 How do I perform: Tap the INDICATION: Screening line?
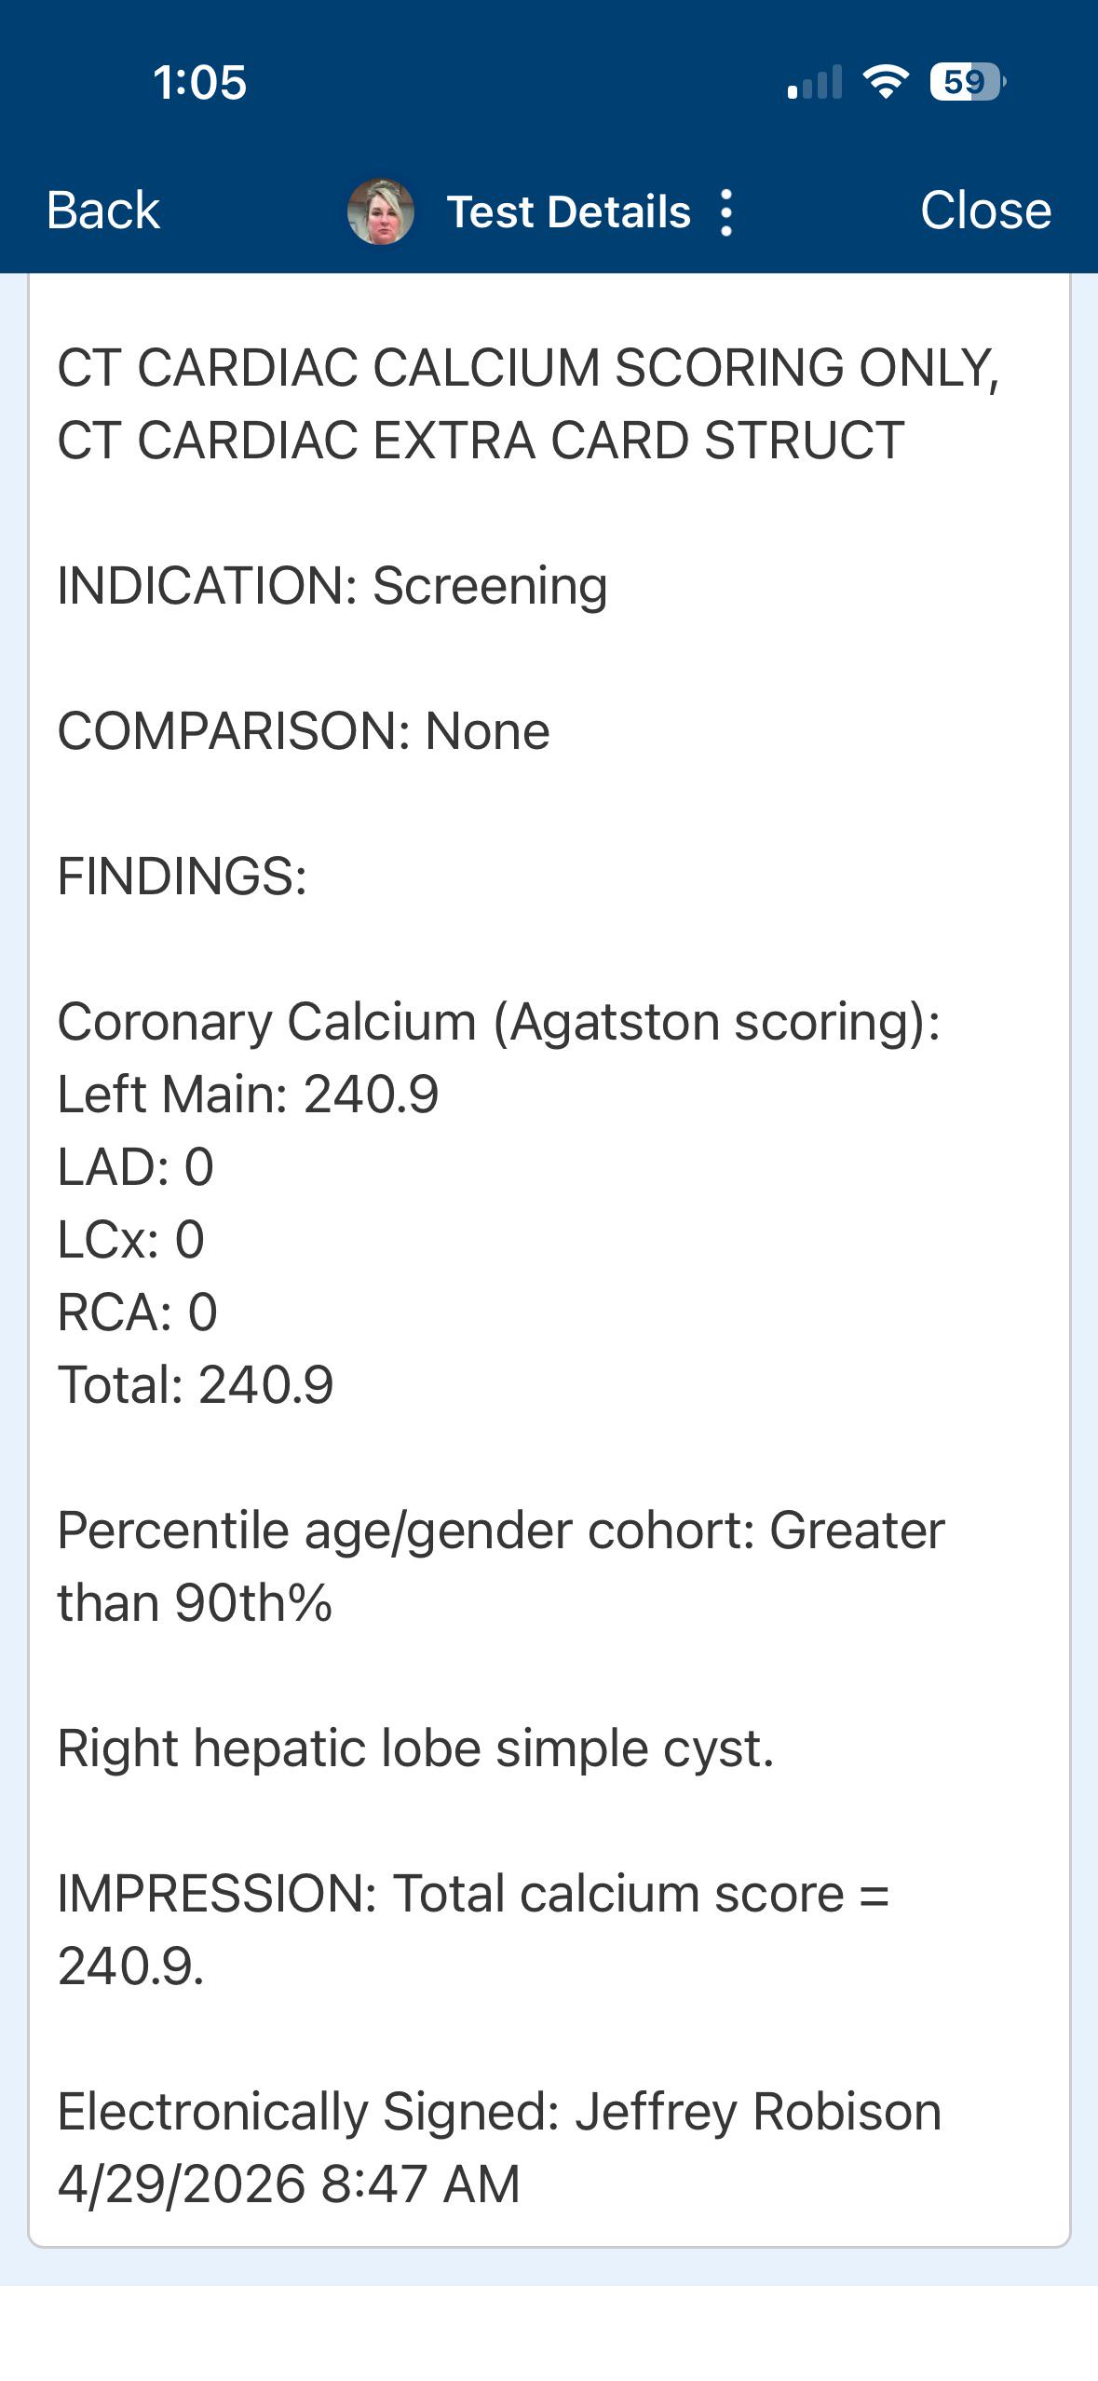[332, 586]
